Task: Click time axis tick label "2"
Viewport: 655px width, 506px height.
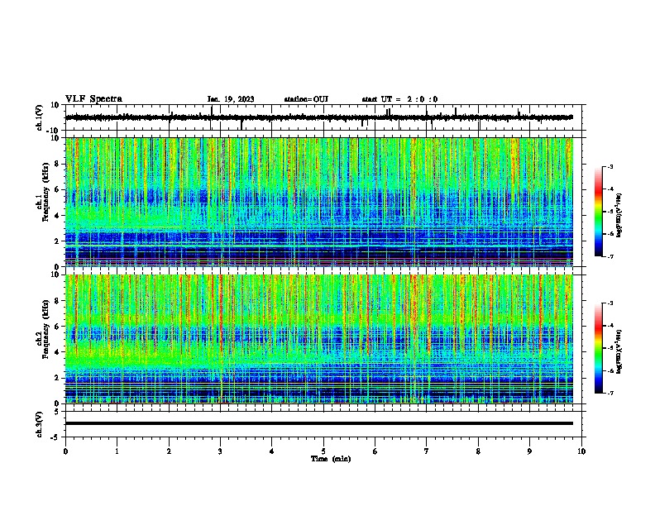Action: pyautogui.click(x=169, y=451)
